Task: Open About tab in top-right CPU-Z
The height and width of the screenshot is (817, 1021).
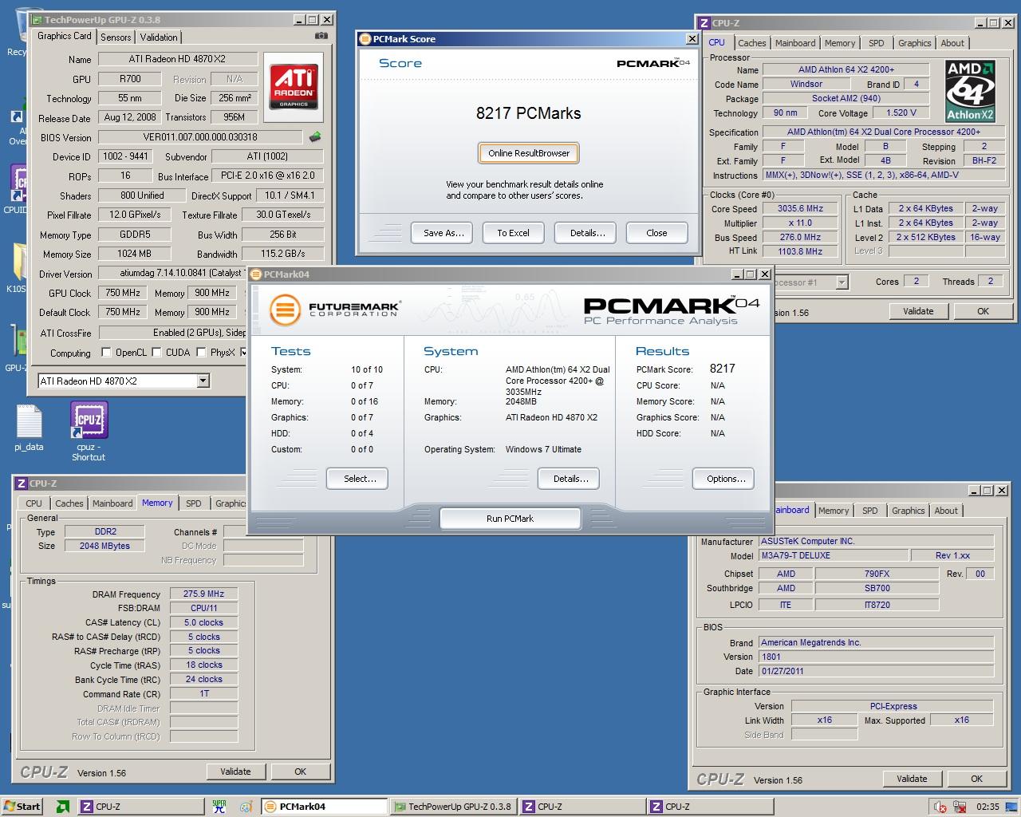Action: (x=952, y=43)
